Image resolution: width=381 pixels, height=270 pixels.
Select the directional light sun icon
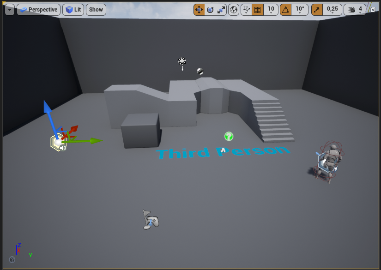pyautogui.click(x=182, y=62)
